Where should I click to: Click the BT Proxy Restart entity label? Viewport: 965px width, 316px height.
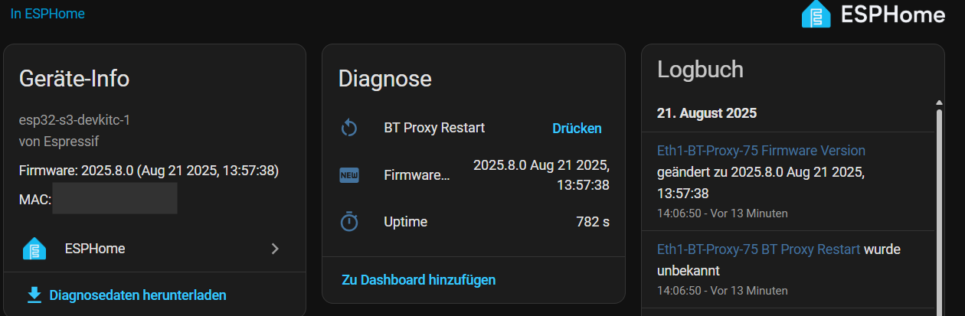click(434, 128)
